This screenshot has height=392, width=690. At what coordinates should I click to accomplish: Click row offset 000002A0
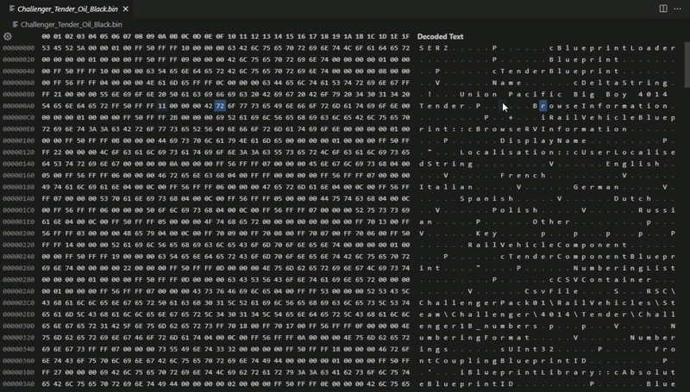pos(18,291)
